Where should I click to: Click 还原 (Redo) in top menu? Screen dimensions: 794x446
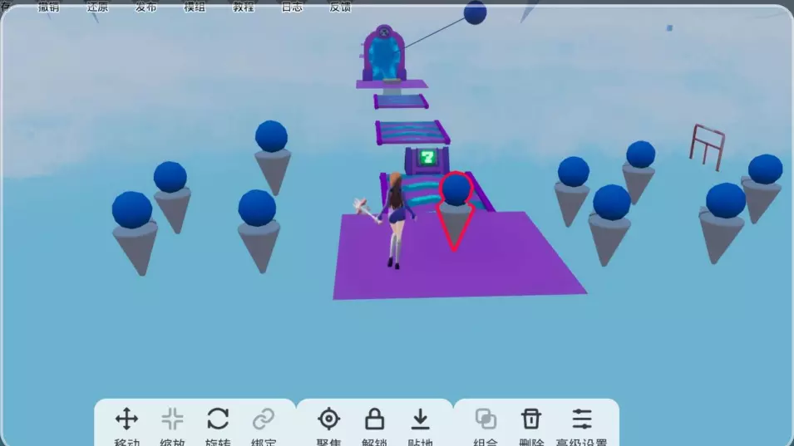click(97, 7)
